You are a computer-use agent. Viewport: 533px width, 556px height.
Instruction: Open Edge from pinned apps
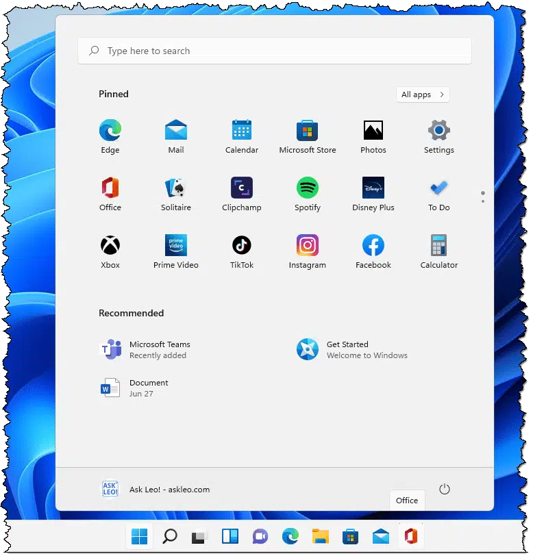click(110, 136)
